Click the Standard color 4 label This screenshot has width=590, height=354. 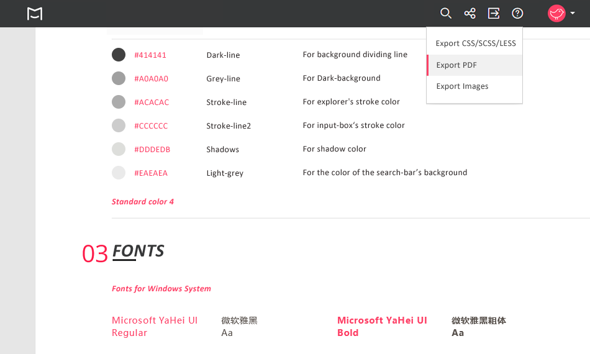tap(143, 202)
